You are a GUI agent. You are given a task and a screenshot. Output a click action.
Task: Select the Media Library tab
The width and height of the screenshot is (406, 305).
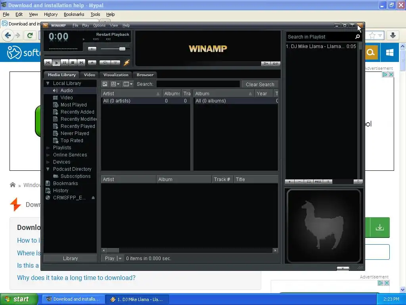pos(61,75)
